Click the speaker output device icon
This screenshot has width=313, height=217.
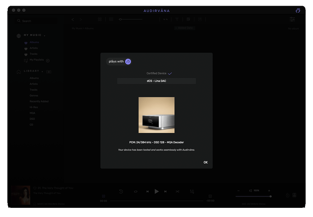pyautogui.click(x=294, y=195)
